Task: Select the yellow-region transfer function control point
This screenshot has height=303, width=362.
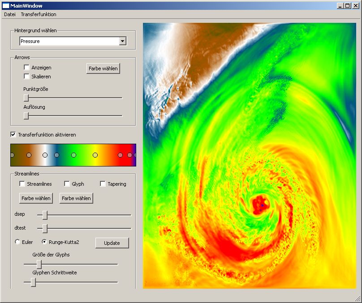Action: [x=95, y=155]
